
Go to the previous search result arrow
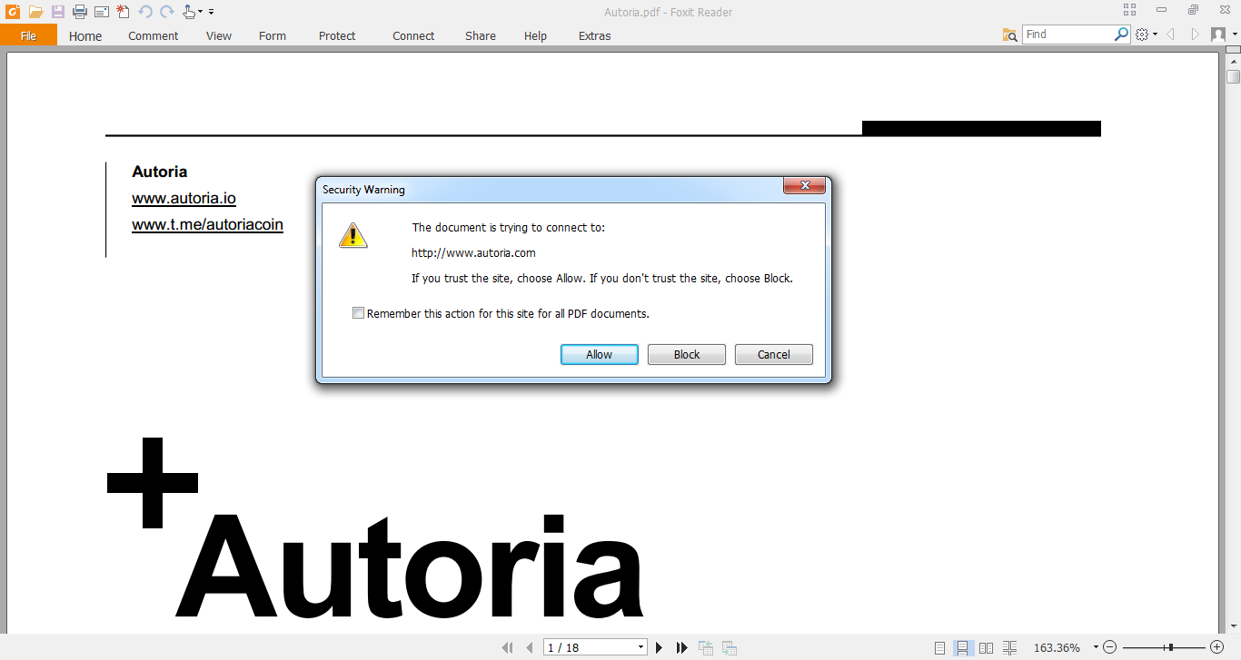coord(1171,34)
